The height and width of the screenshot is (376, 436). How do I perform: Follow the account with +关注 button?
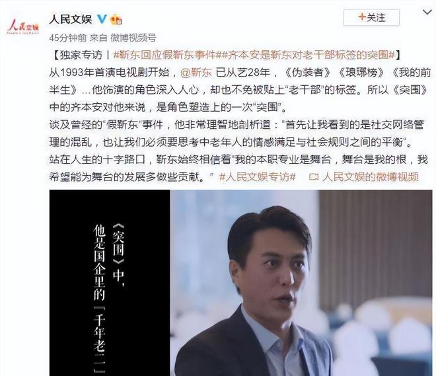pyautogui.click(x=371, y=18)
